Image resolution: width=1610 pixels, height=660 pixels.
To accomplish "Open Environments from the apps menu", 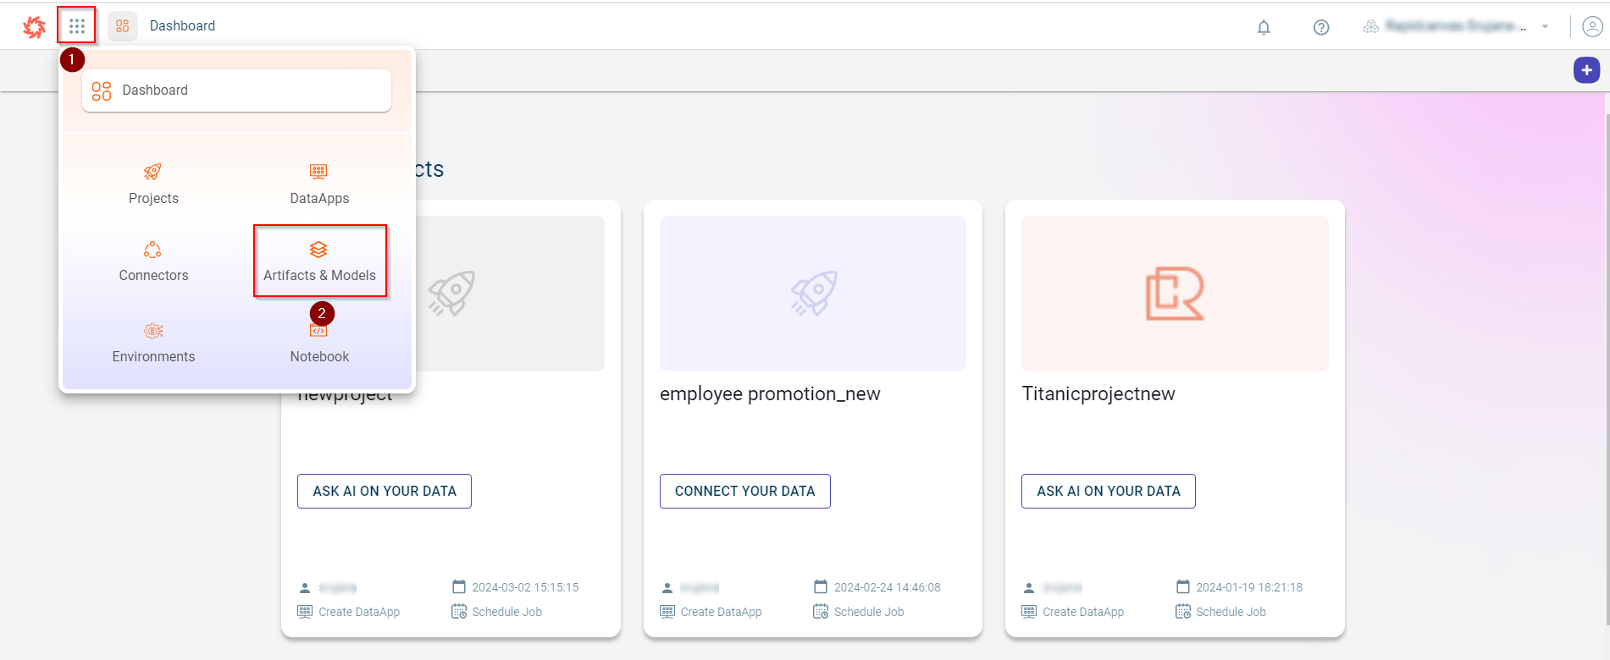I will (153, 342).
